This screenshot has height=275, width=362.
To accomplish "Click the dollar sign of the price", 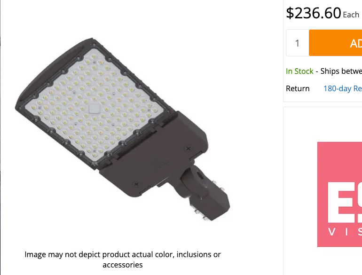I will coord(290,13).
